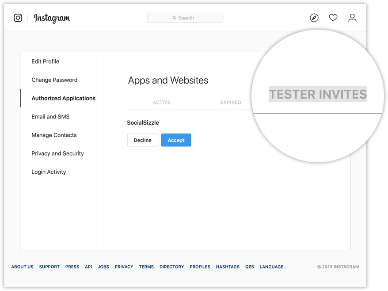Focus the Search input field
The height and width of the screenshot is (291, 388).
185,18
